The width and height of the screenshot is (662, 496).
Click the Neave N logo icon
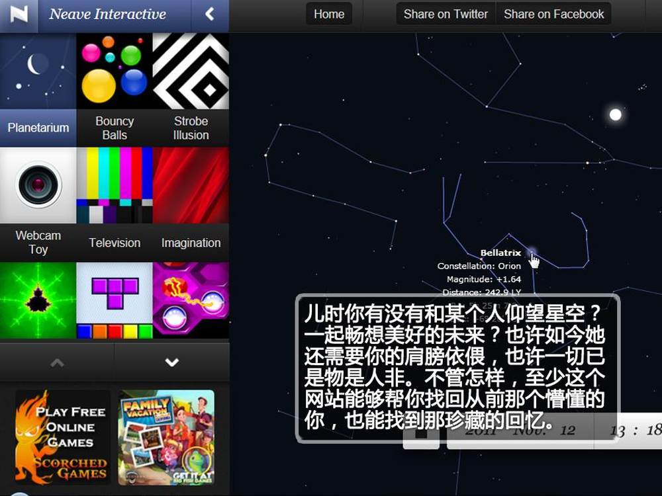coord(19,15)
